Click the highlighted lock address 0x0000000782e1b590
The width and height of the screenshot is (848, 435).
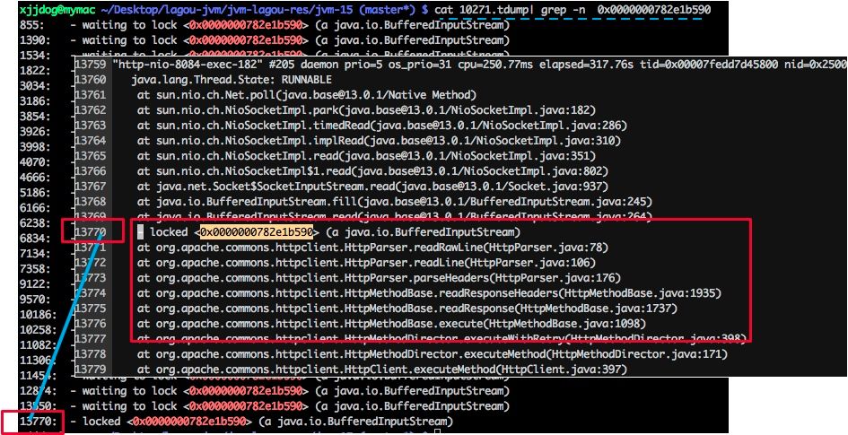[x=257, y=232]
